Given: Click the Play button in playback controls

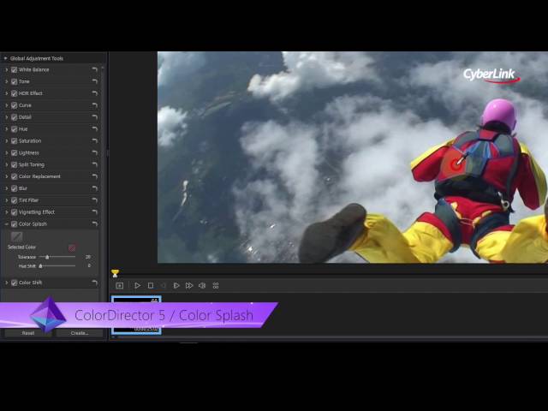Looking at the screenshot, I should pos(137,285).
